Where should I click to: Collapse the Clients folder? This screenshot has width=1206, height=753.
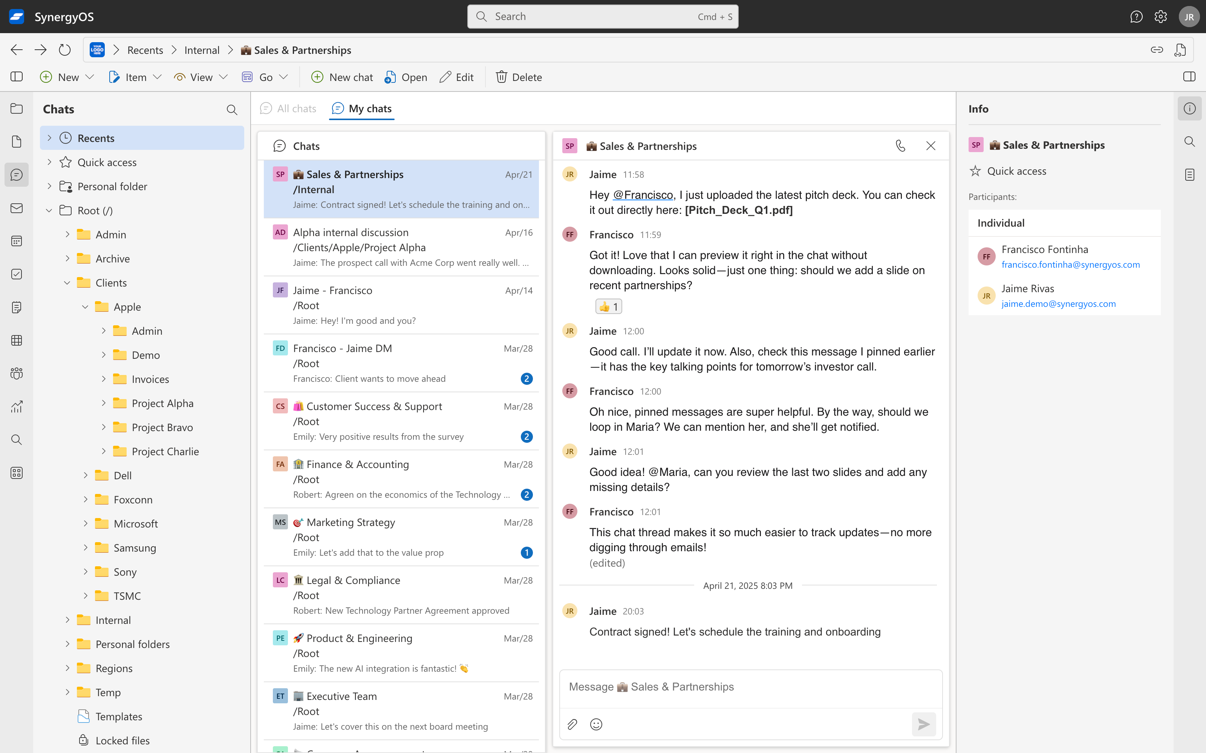coord(67,282)
